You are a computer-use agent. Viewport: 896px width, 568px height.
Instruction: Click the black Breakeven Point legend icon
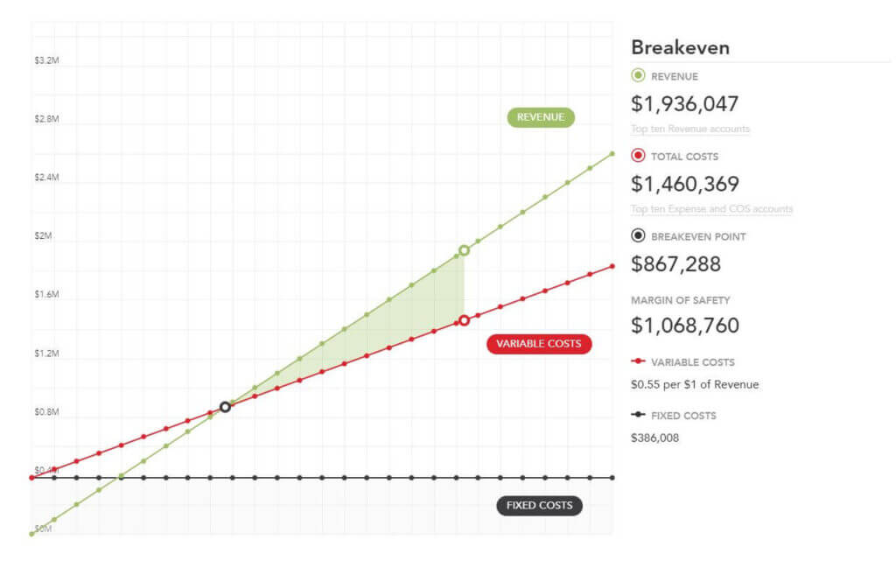pyautogui.click(x=638, y=236)
